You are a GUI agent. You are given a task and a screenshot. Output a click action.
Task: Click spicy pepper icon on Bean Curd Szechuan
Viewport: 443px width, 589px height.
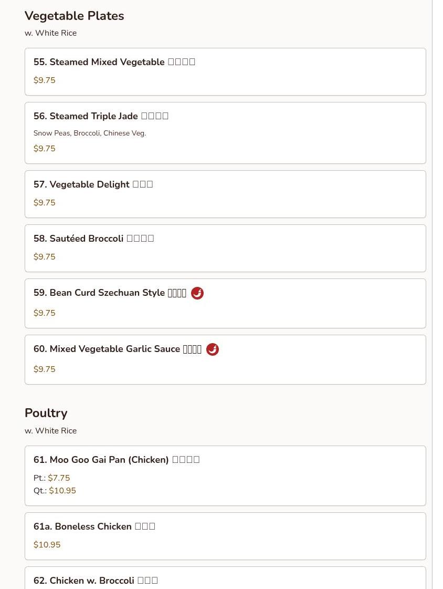[197, 293]
